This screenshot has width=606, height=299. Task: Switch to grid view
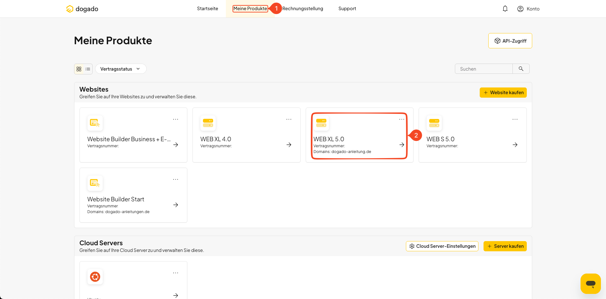[x=79, y=69]
